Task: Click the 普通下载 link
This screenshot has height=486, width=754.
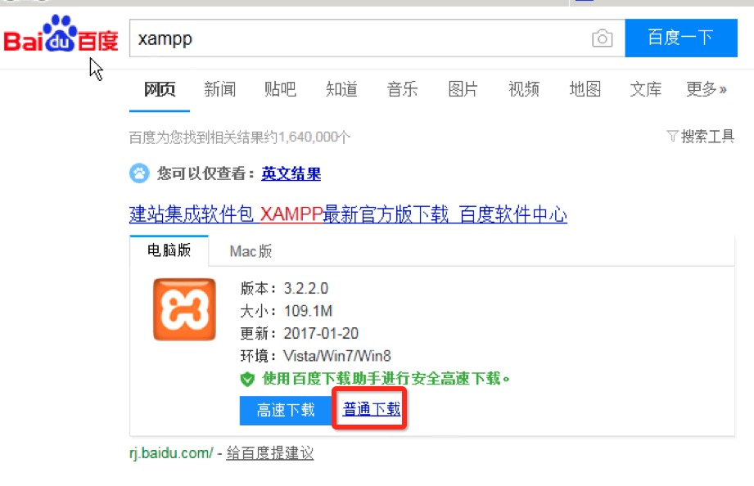Action: (x=371, y=409)
